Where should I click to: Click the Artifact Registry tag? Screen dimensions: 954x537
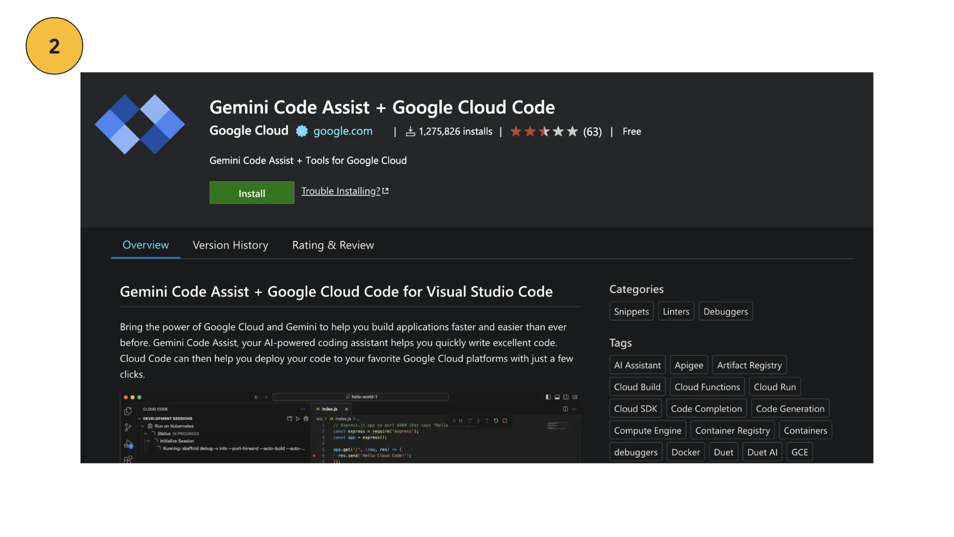(749, 365)
